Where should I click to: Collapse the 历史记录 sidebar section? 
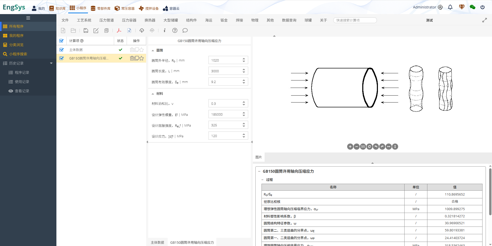(x=51, y=63)
